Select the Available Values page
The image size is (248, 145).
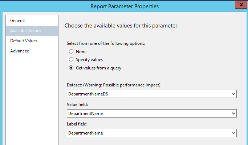click(25, 31)
